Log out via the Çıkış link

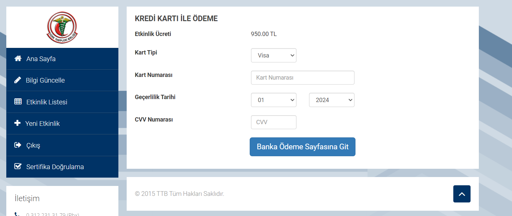coord(33,145)
